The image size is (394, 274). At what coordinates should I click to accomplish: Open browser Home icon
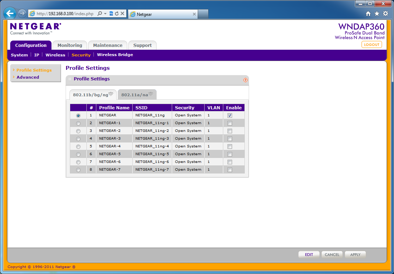(x=368, y=14)
